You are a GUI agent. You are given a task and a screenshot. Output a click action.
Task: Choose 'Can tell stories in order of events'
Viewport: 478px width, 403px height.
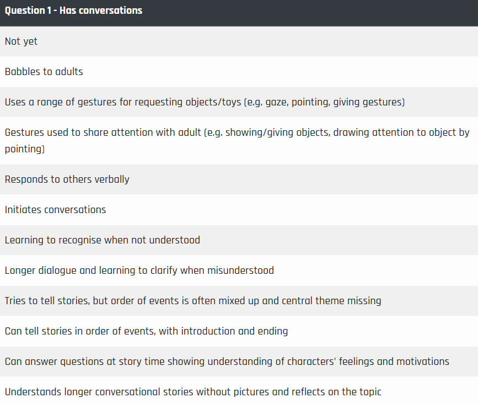click(239, 331)
